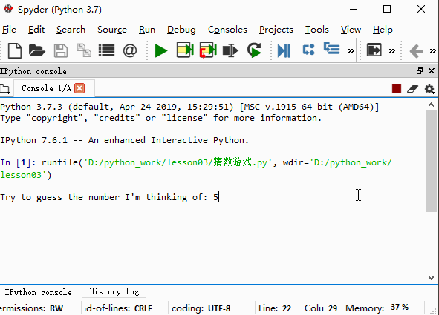Undock the IPython console pane
Viewport: 439px width, 315px height.
pos(420,71)
